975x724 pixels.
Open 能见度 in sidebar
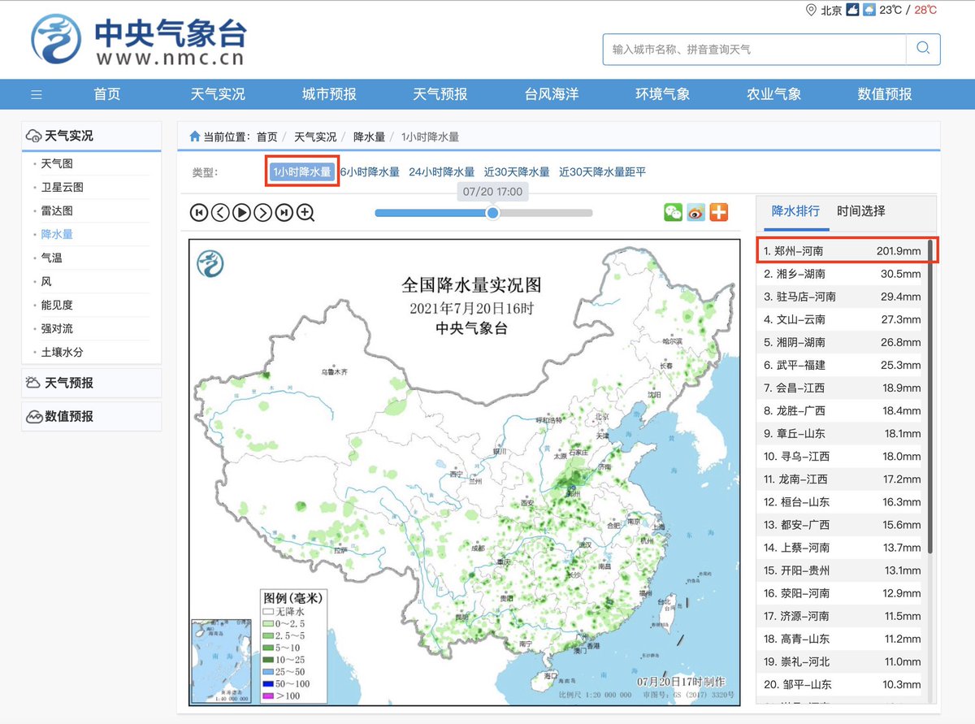pyautogui.click(x=57, y=305)
